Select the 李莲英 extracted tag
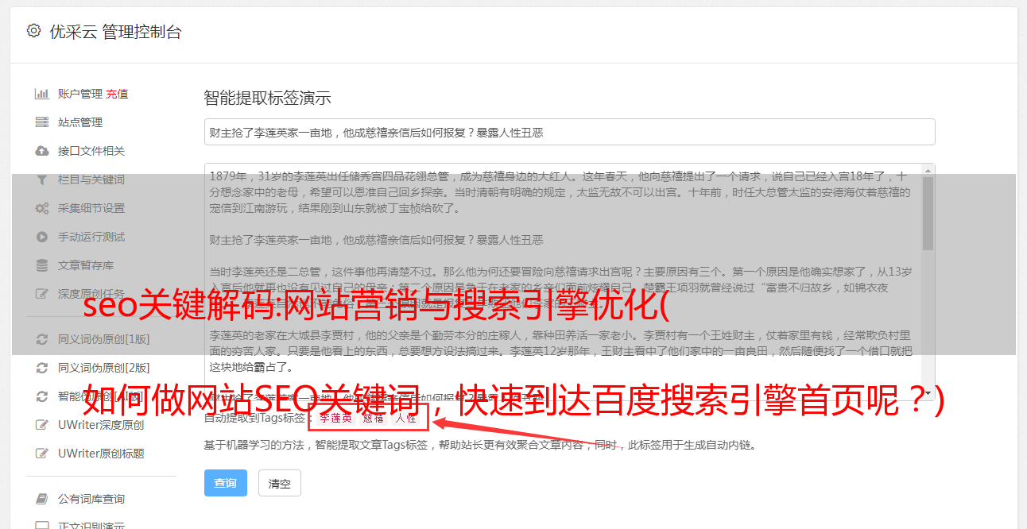The height and width of the screenshot is (529, 1027). click(335, 418)
